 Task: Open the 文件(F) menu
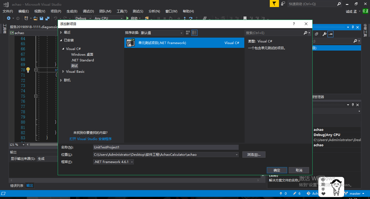click(x=8, y=11)
